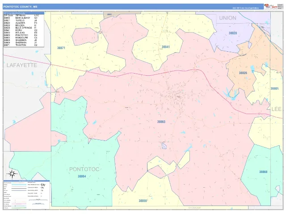Select the THAXTON row in ZIP table
286x214 pixels.
(21, 45)
